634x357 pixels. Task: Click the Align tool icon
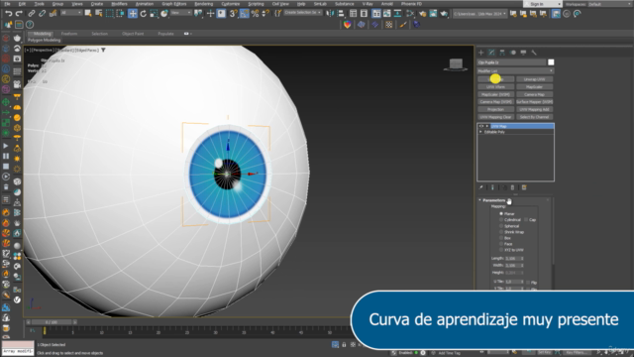click(341, 14)
